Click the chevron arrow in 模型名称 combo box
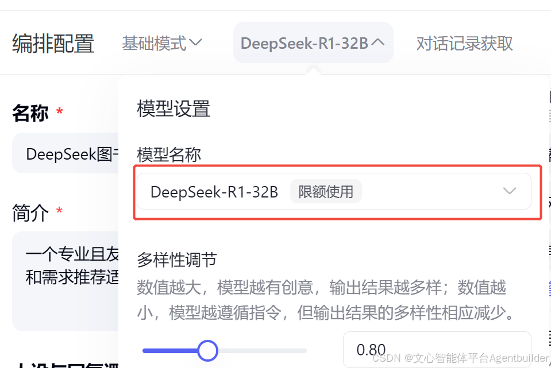Viewport: 551px width, 368px height. coord(509,191)
